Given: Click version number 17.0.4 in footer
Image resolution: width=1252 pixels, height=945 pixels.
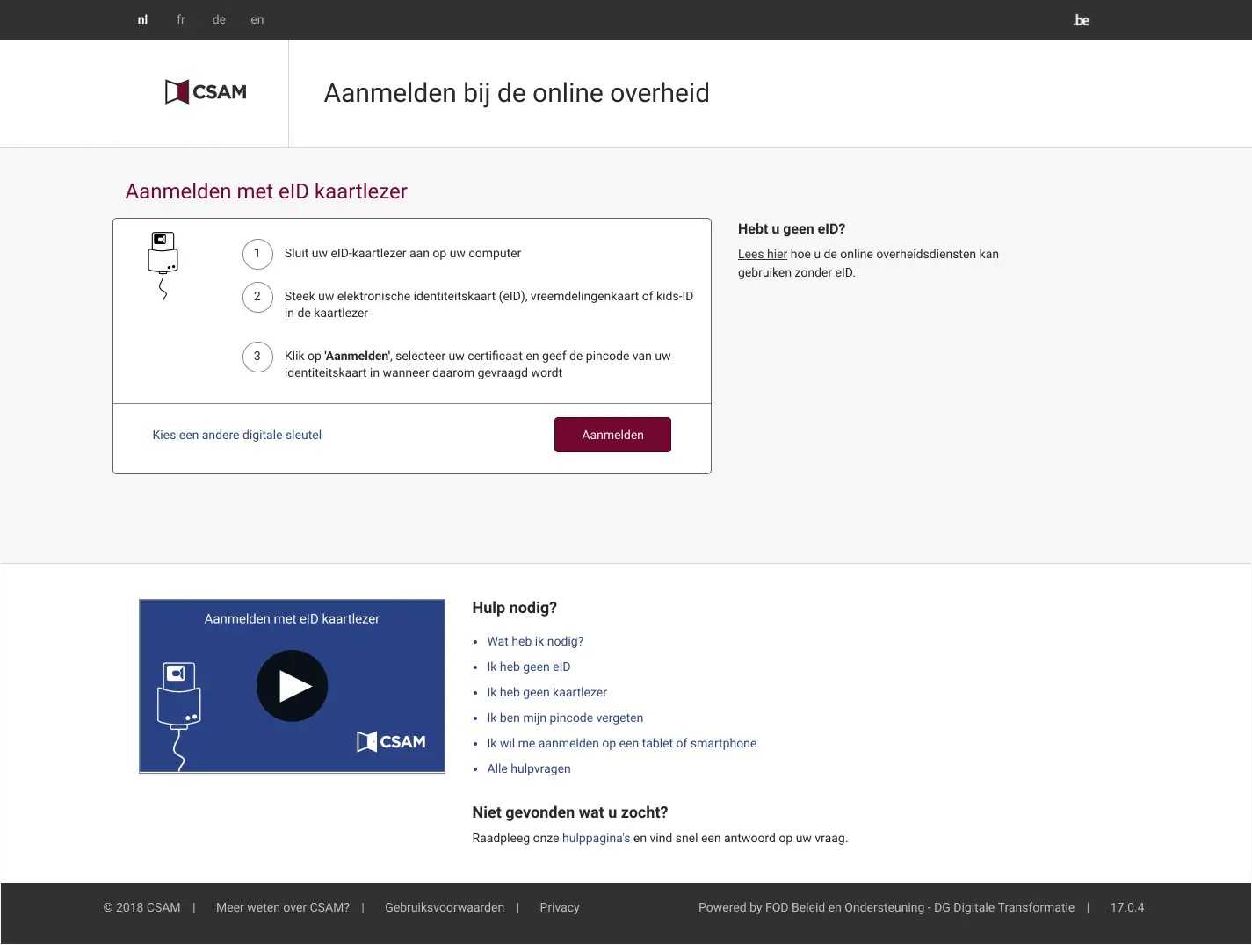Looking at the screenshot, I should coord(1127,907).
